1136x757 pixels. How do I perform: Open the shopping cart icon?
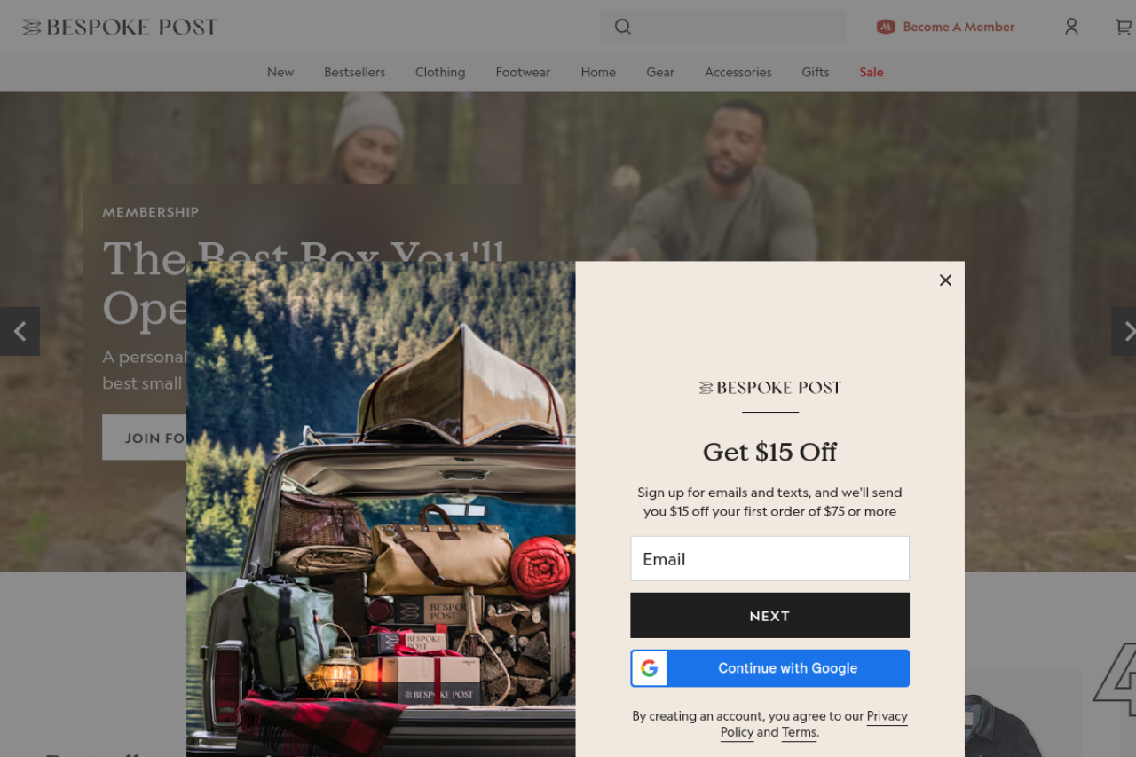coord(1124,27)
